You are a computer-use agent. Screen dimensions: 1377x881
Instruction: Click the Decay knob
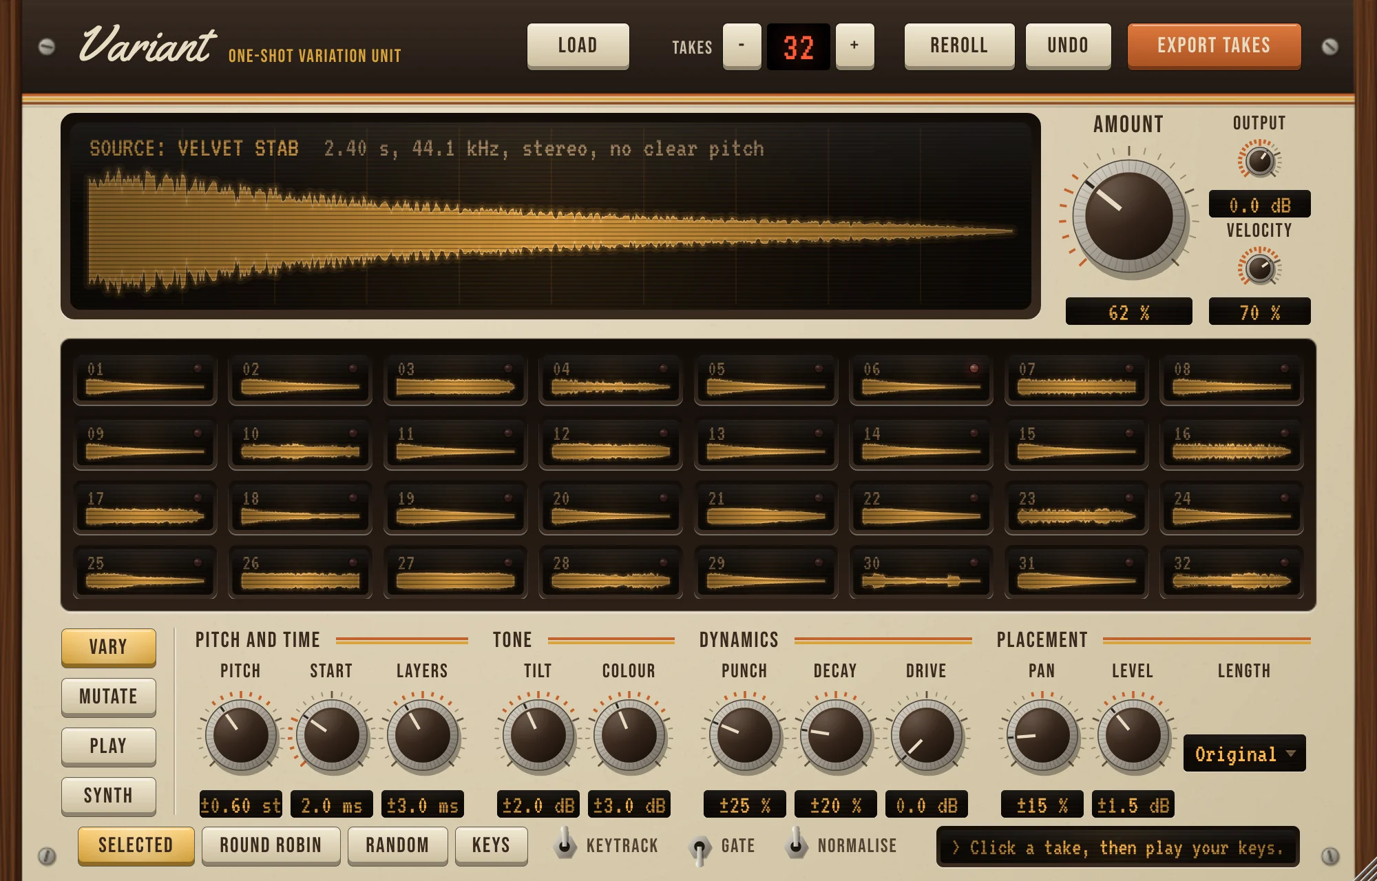tap(835, 735)
